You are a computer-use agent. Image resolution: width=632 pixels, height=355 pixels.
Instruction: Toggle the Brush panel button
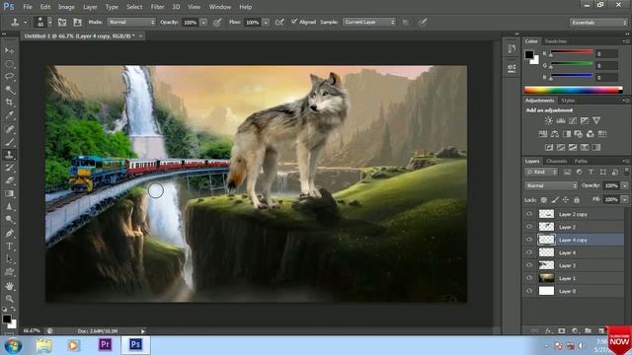coord(62,23)
